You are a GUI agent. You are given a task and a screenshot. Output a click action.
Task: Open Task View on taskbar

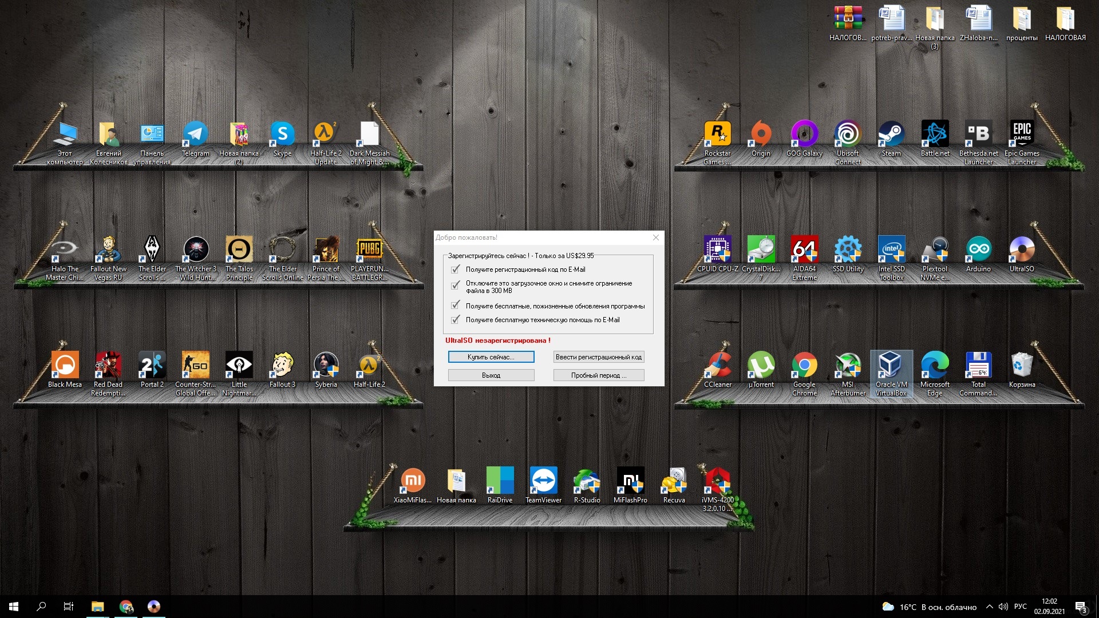(69, 607)
